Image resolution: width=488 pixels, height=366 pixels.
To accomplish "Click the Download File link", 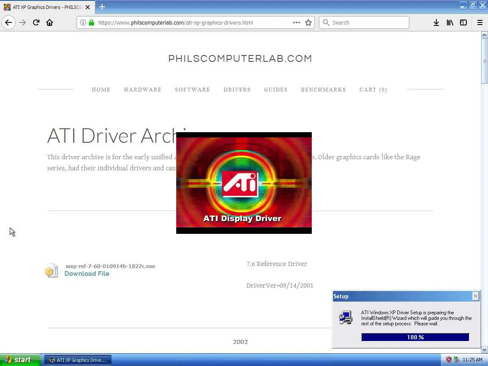I will click(87, 274).
